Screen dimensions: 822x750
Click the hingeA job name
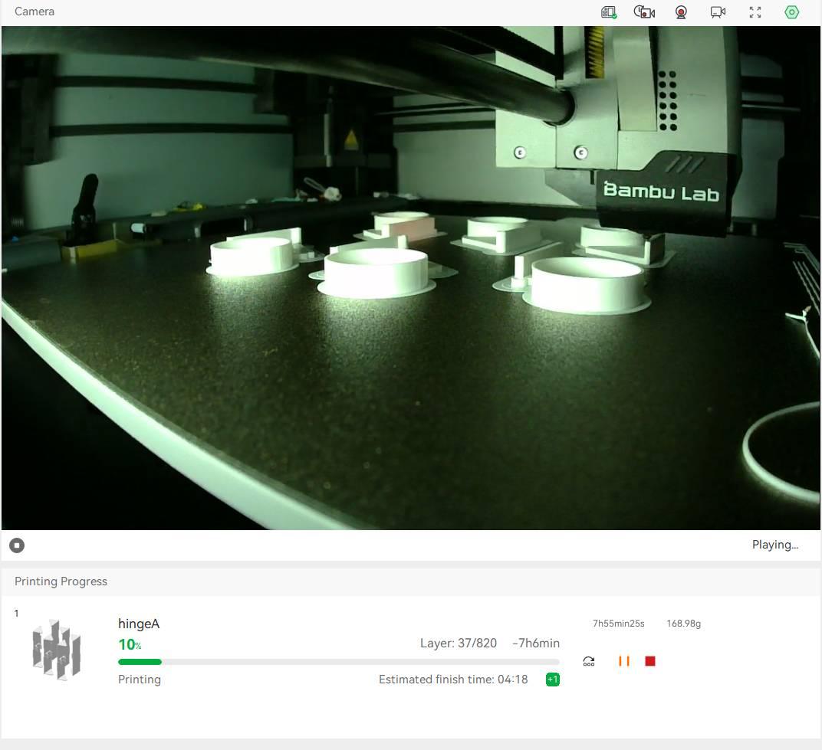139,624
